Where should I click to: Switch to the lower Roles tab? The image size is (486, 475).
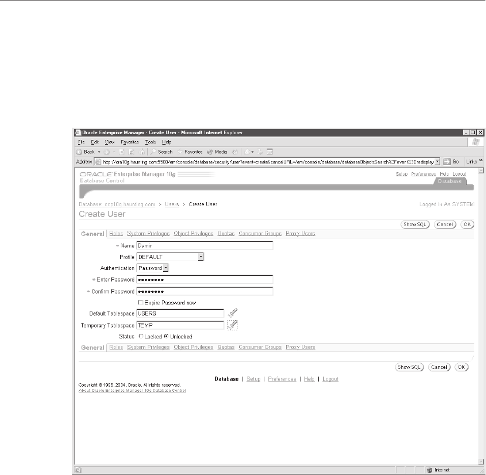[x=116, y=347]
